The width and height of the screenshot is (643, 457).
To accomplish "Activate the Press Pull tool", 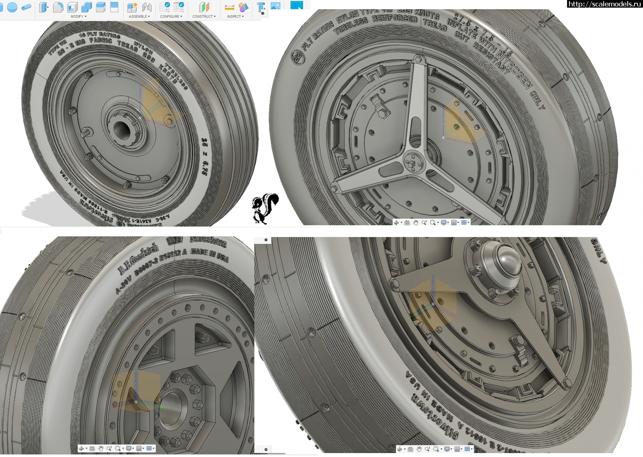I will (44, 7).
